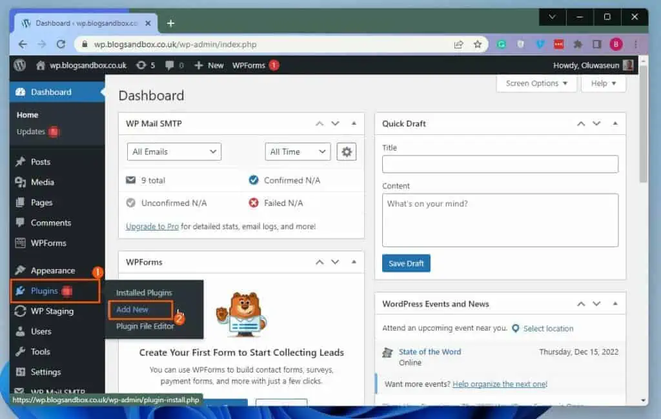Click the WP Staging sidebar icon

[20, 311]
